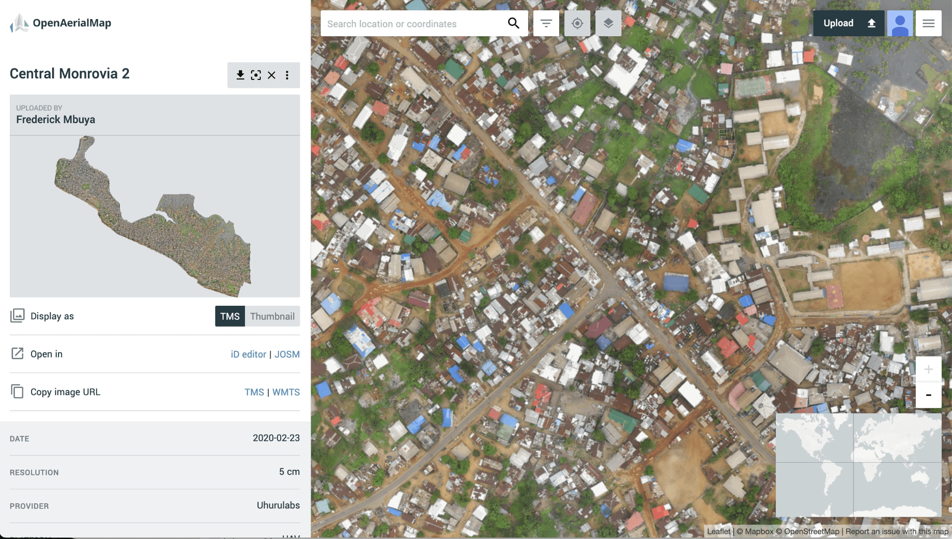
Task: Select the provider value Uhurulabs
Action: [278, 505]
